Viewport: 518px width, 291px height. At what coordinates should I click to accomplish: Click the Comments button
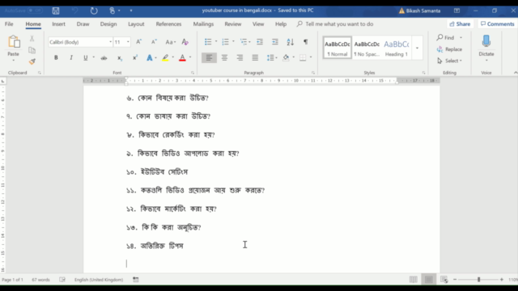click(x=497, y=24)
